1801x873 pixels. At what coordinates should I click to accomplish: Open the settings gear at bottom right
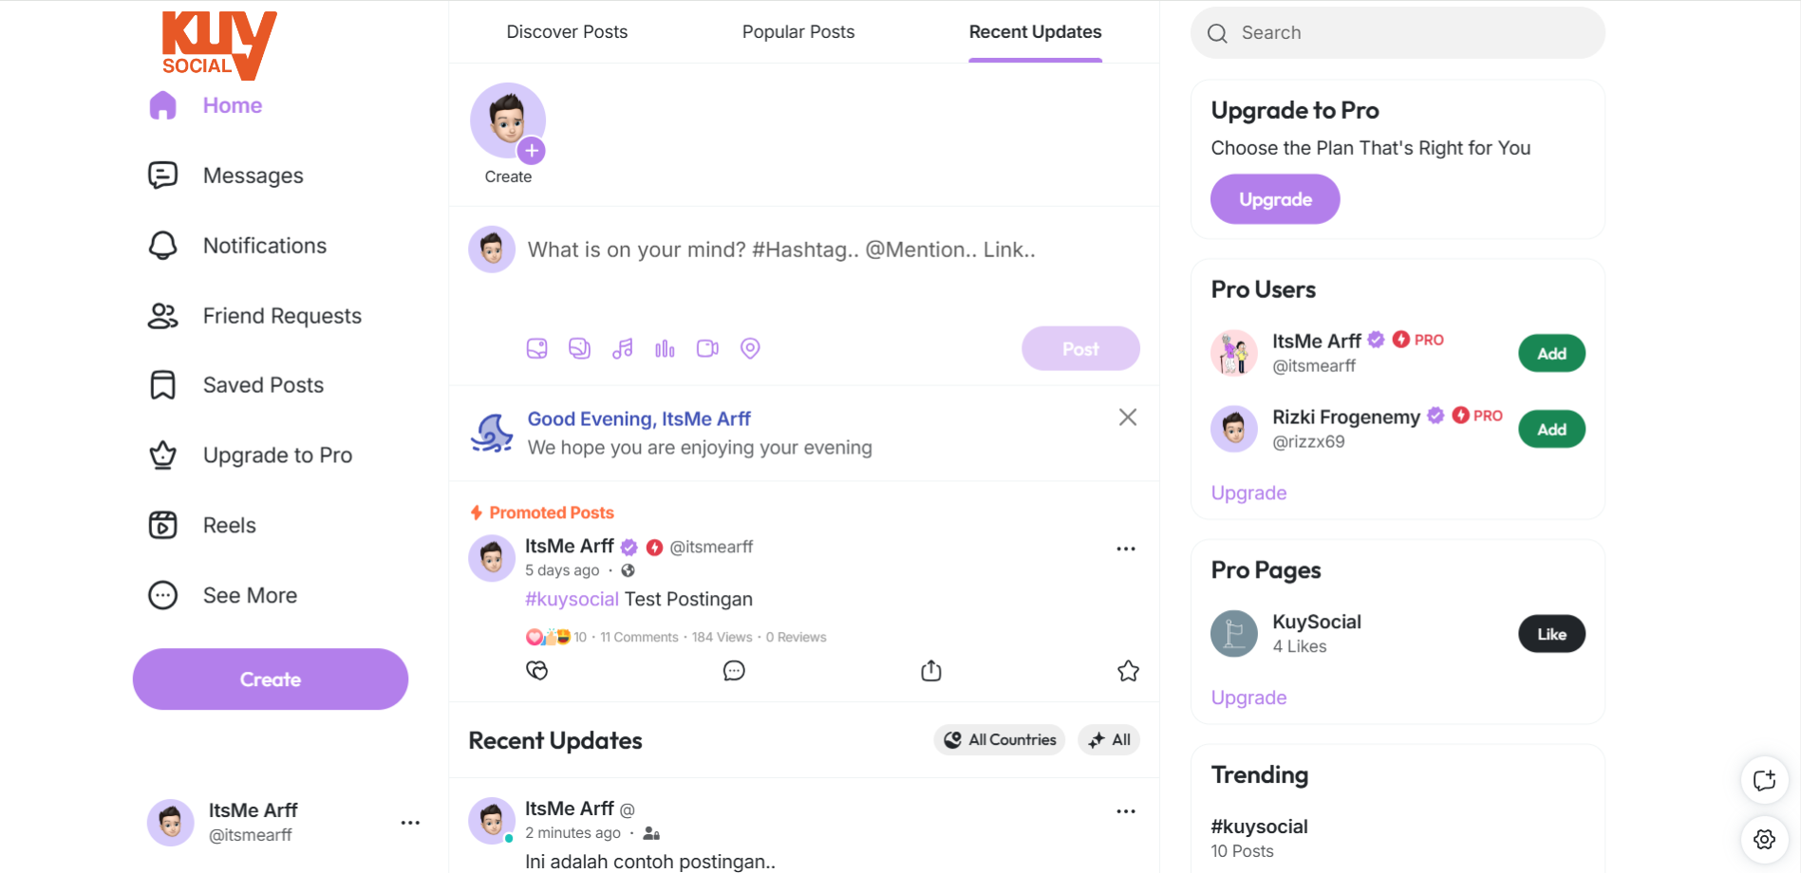point(1765,839)
